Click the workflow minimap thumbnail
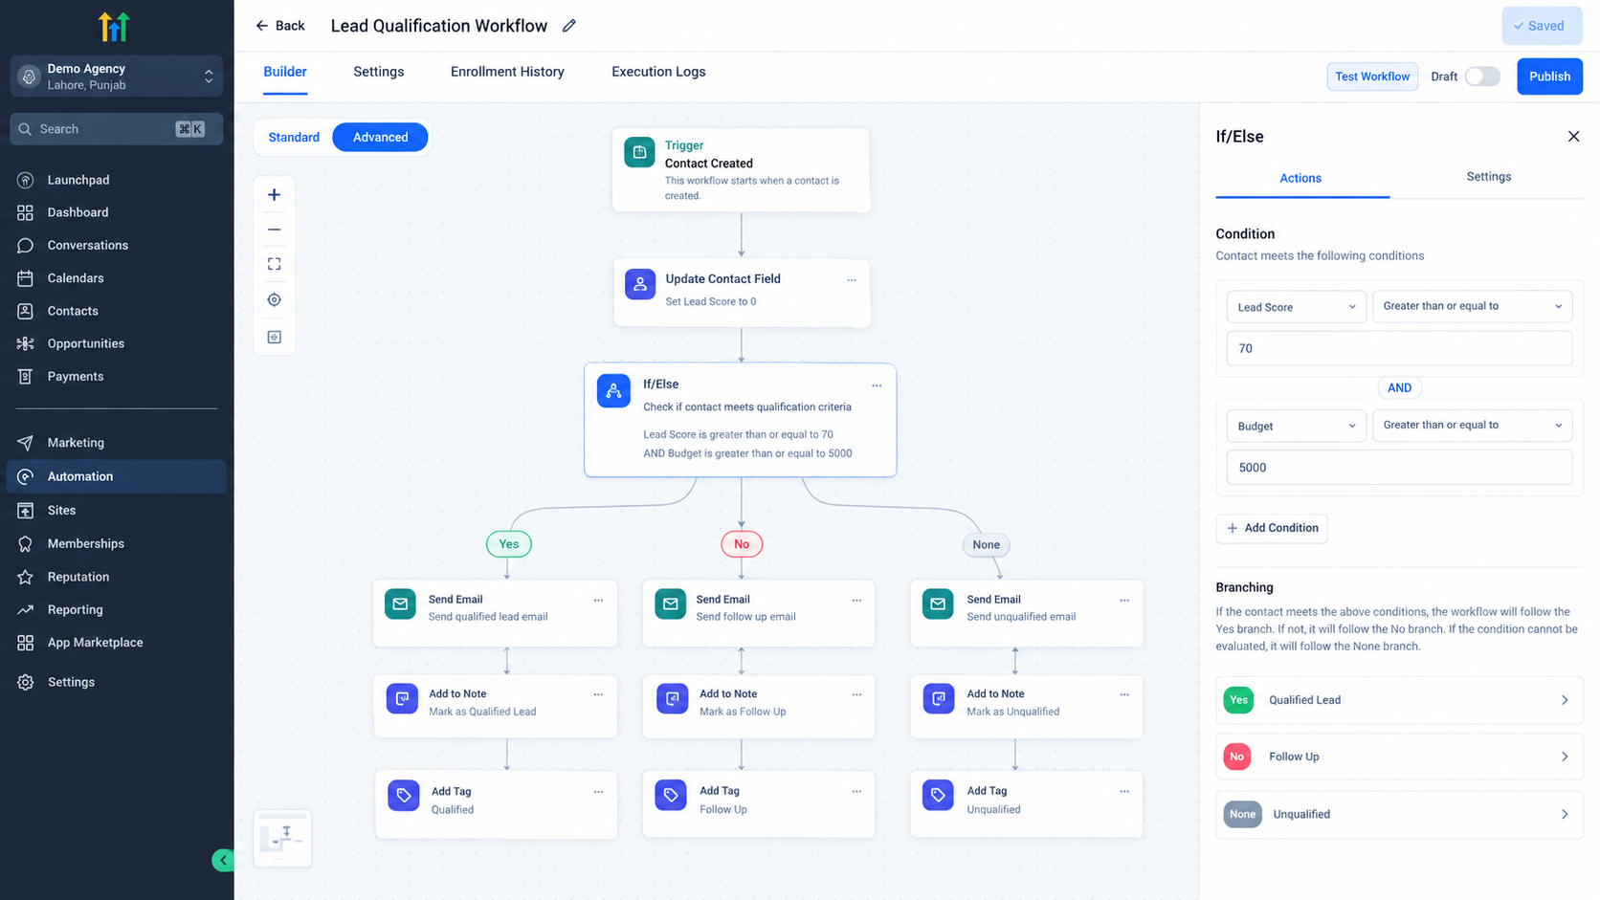 click(282, 839)
